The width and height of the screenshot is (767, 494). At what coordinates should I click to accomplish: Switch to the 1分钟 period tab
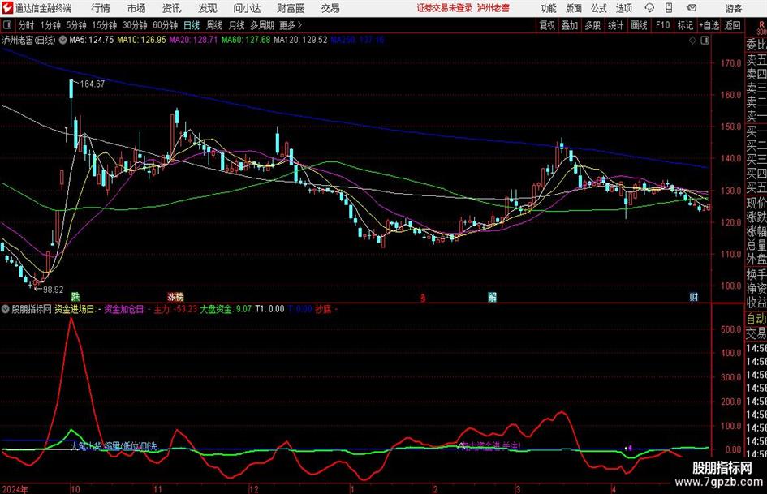(x=50, y=25)
